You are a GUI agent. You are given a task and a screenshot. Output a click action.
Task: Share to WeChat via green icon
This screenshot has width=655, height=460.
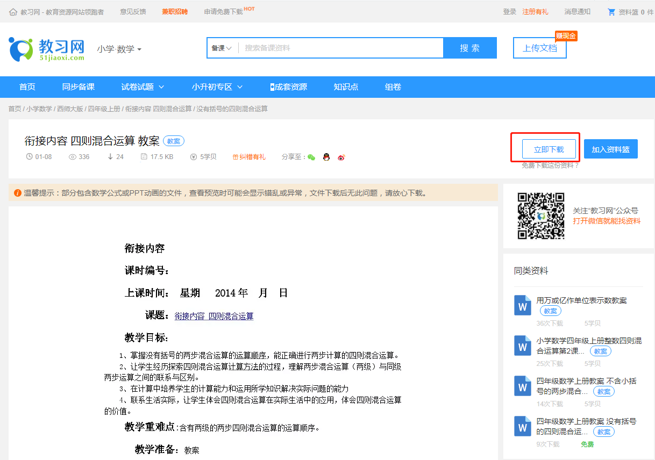[311, 157]
